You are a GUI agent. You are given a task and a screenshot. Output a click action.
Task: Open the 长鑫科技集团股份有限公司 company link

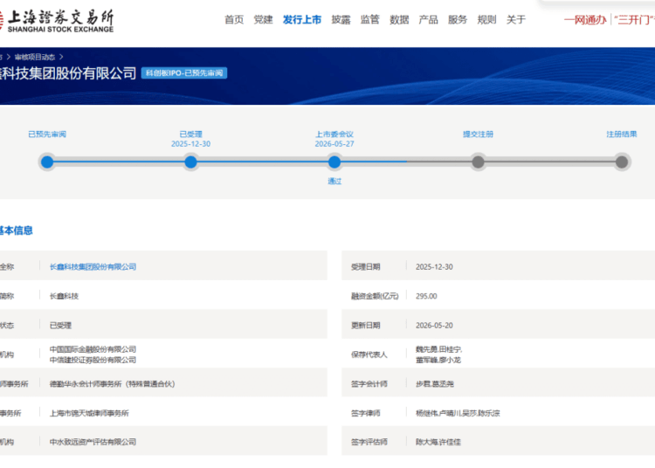click(93, 267)
